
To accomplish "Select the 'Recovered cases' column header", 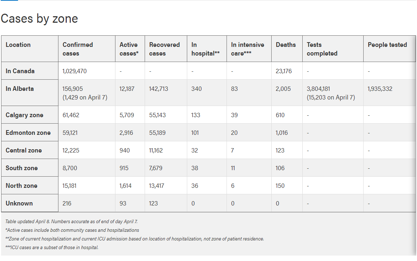I will pos(164,49).
